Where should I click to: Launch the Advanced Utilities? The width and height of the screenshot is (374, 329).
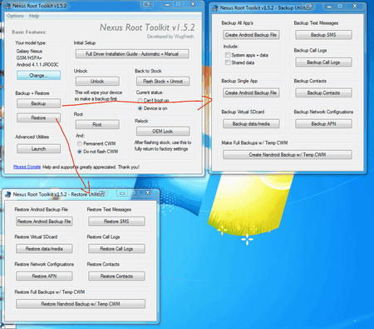(x=38, y=149)
